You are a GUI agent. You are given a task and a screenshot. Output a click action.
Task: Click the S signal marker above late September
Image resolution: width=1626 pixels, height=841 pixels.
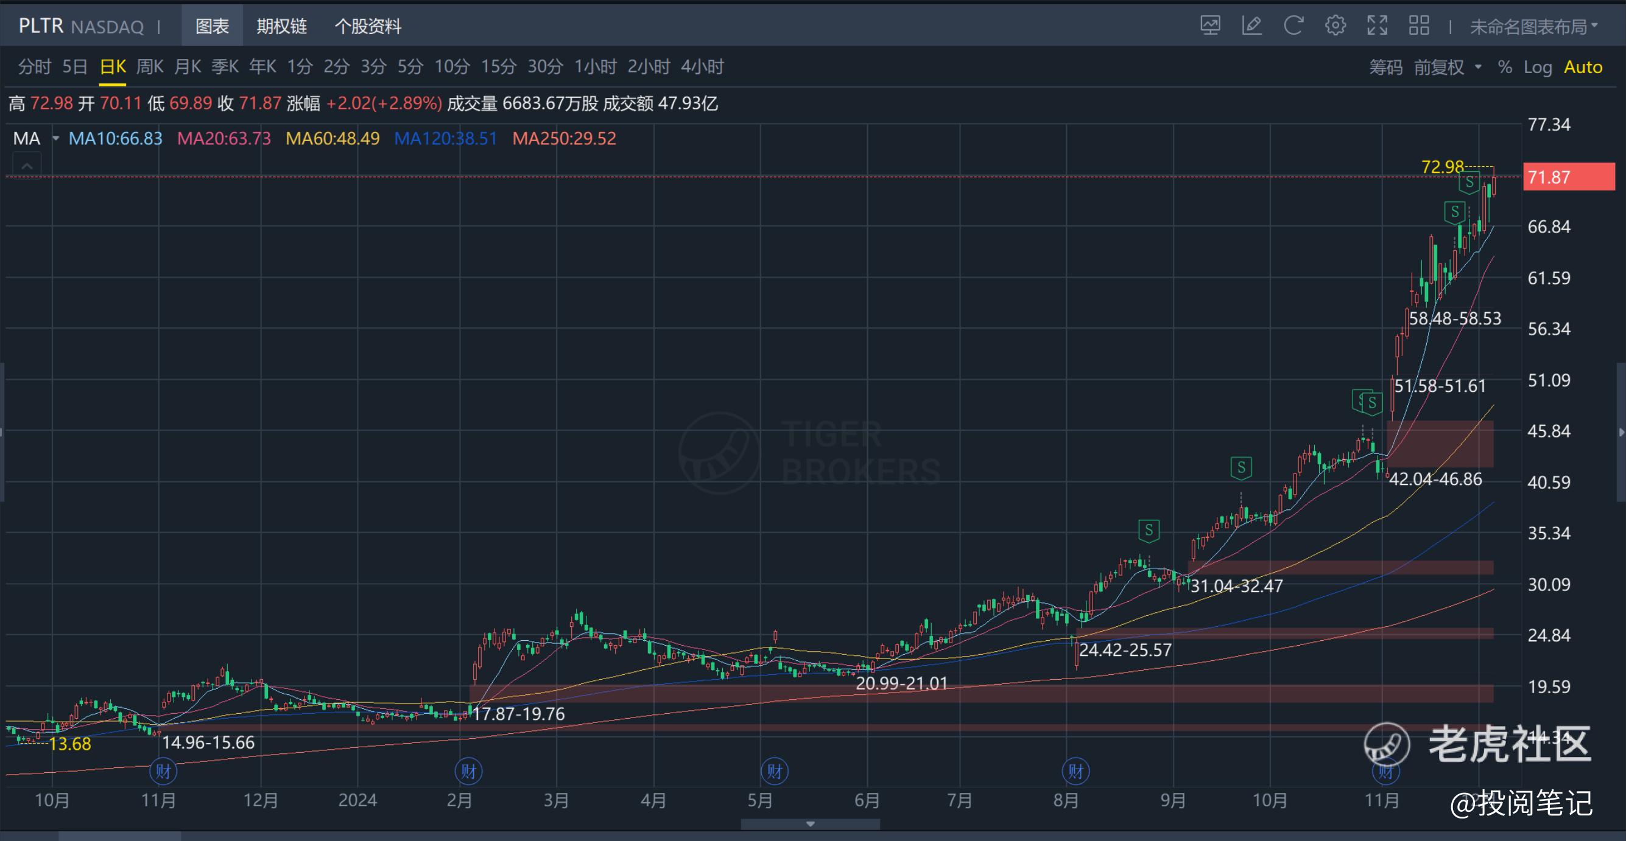tap(1241, 467)
